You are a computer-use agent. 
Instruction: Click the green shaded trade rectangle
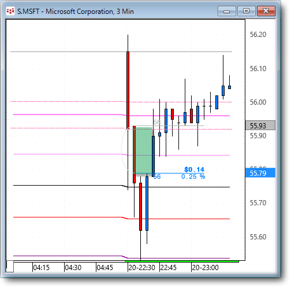(144, 150)
